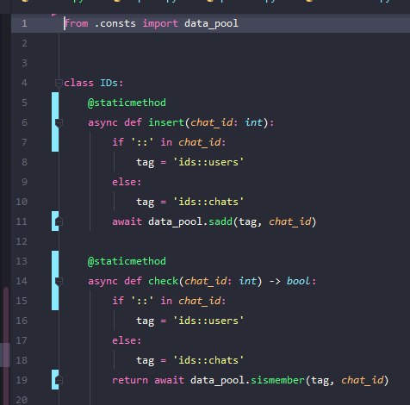This screenshot has height=405, width=410.
Task: Click the 'sadd' method call
Action: coord(221,221)
